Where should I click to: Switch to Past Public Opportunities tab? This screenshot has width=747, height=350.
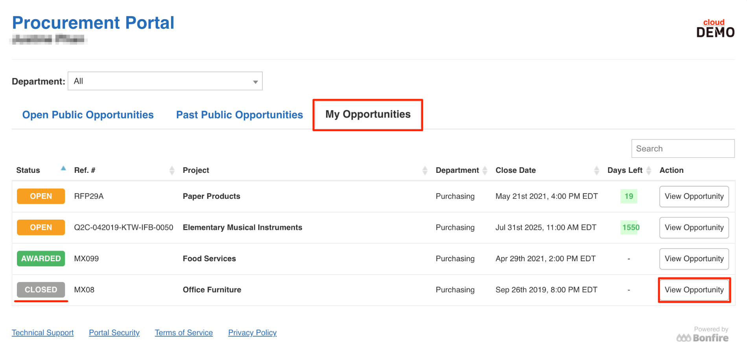[x=240, y=115]
